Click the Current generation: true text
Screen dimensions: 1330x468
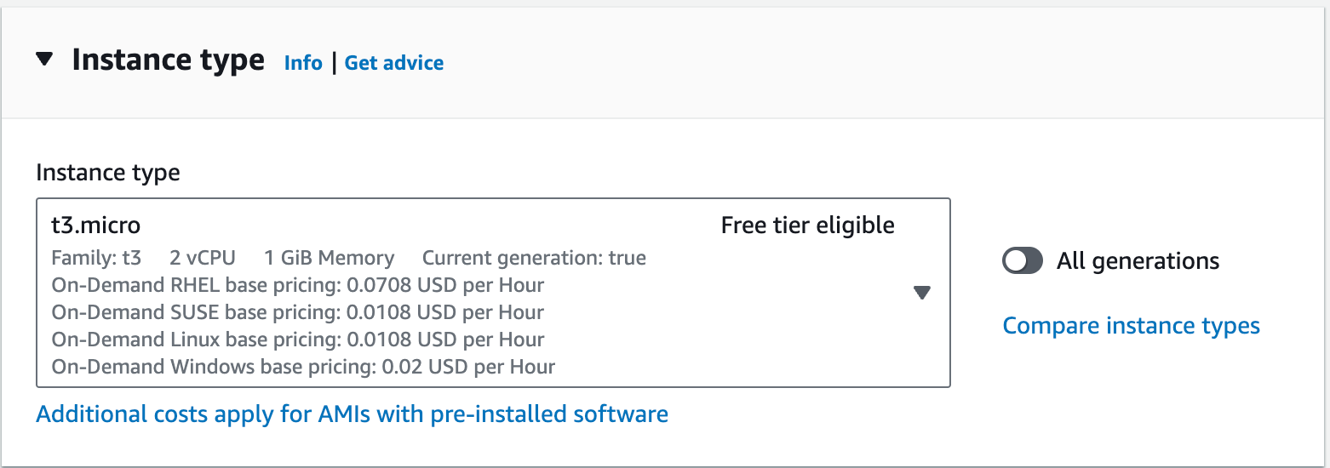pos(534,258)
